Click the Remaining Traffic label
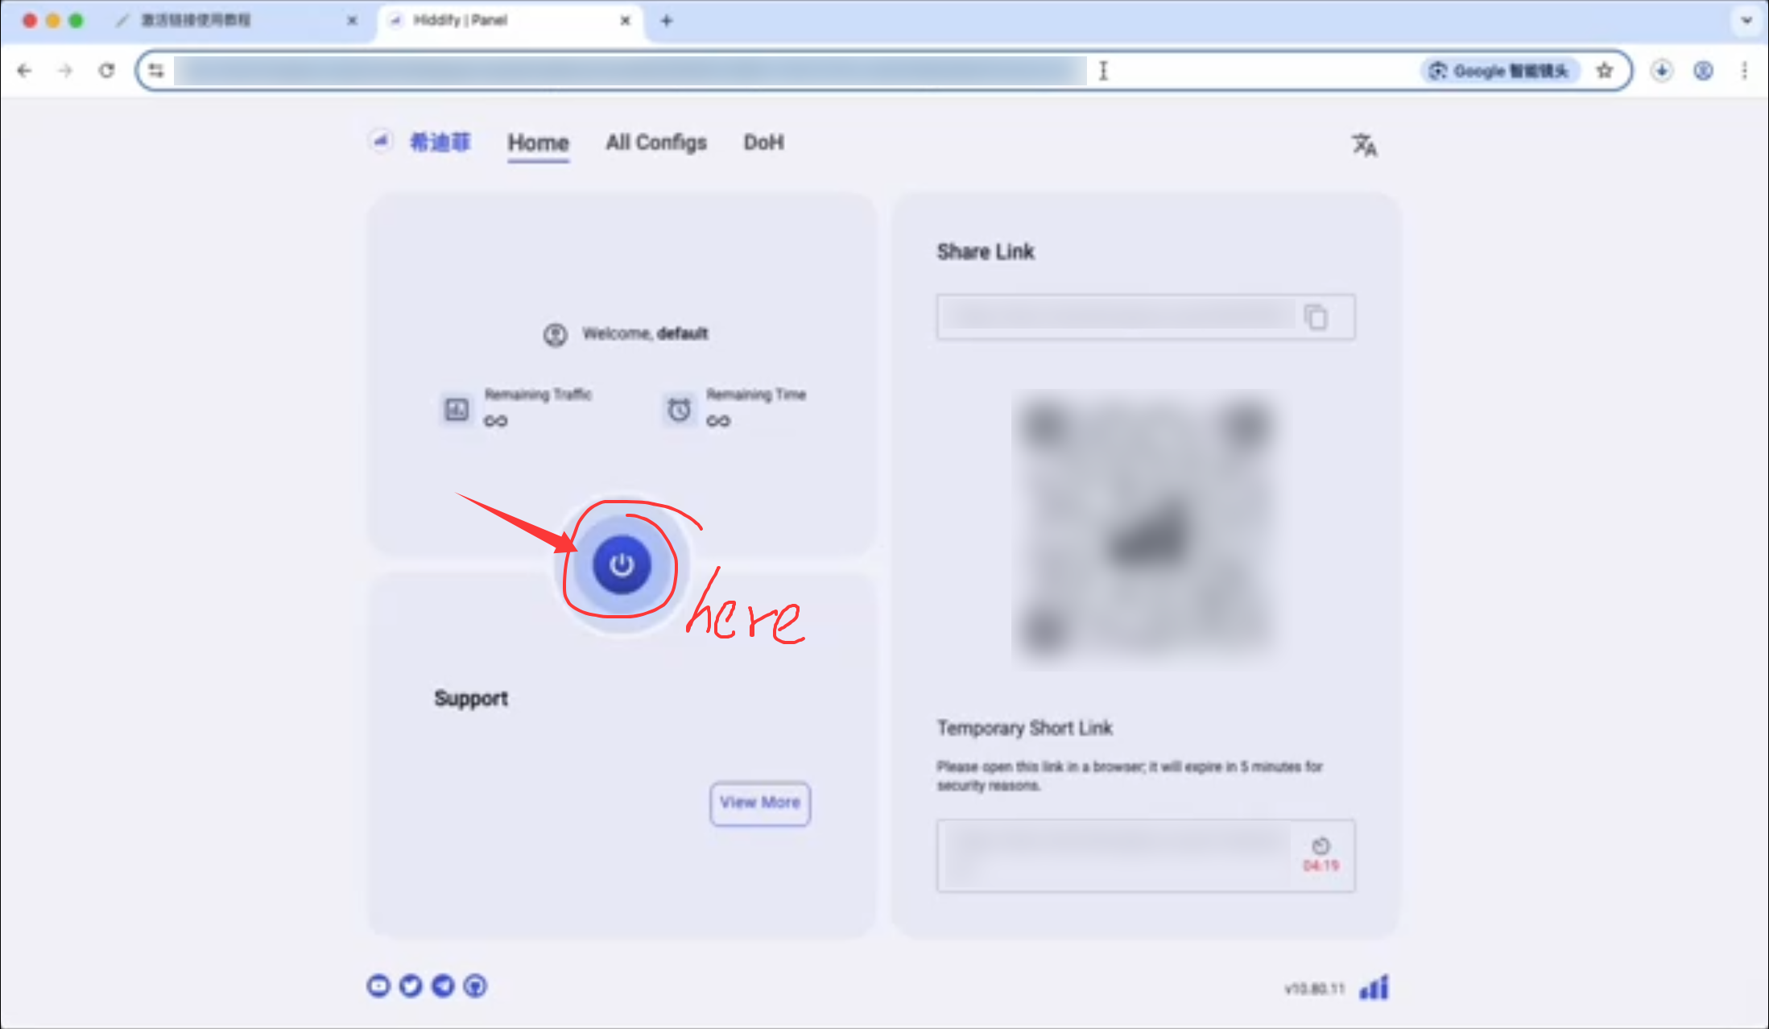Image resolution: width=1769 pixels, height=1029 pixels. coord(538,395)
